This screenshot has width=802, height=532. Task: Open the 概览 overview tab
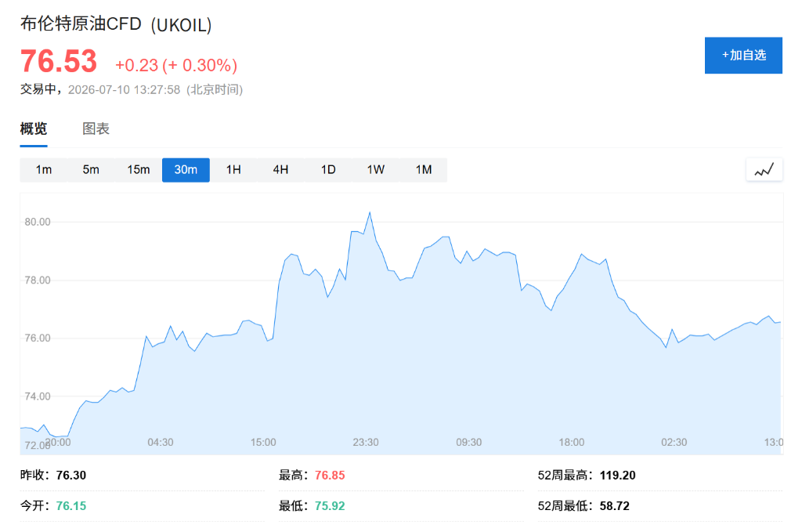(34, 129)
